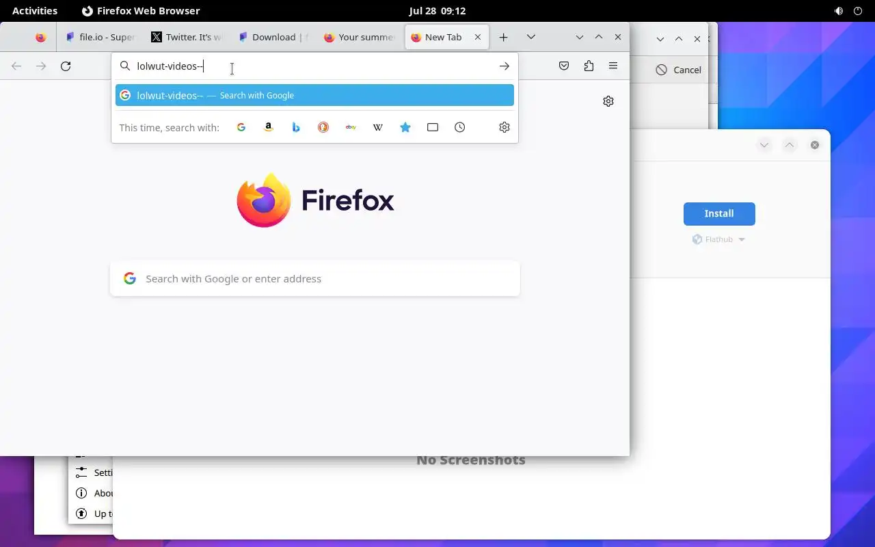Switch to the file.io tab
The image size is (875, 547).
[x=100, y=38]
